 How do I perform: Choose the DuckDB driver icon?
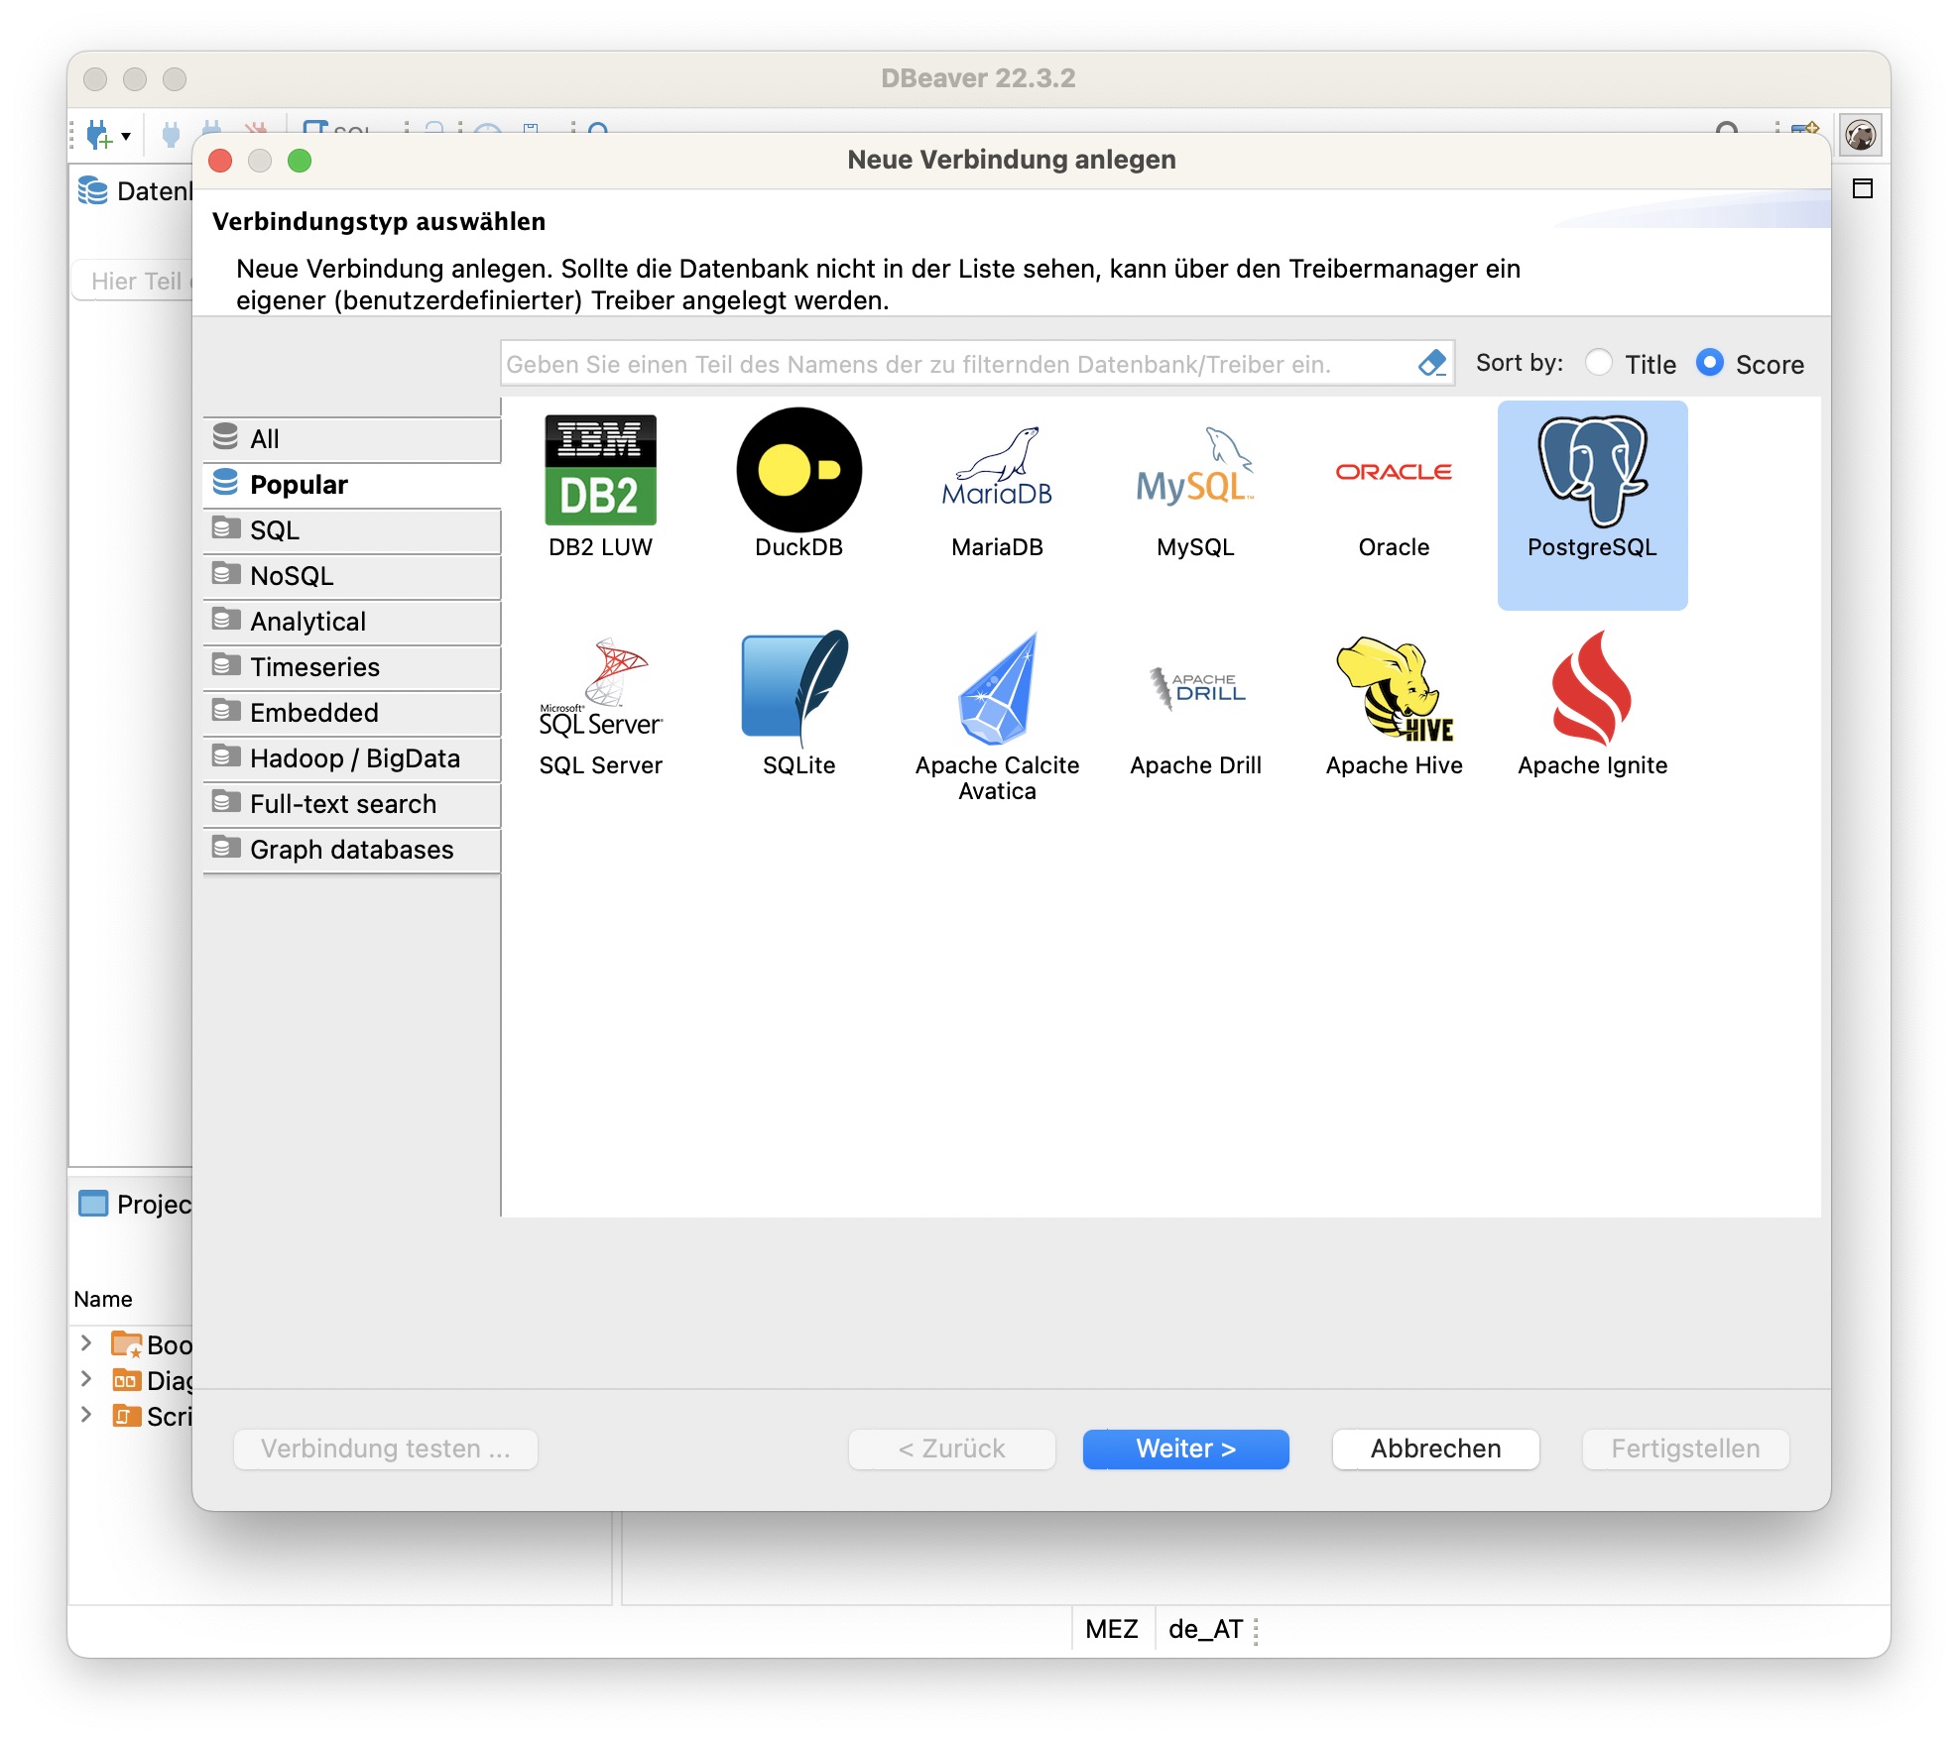tap(798, 471)
